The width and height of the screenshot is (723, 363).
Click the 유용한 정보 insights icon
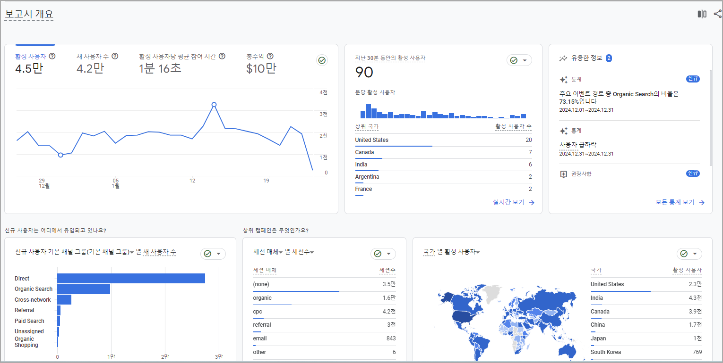click(x=563, y=58)
